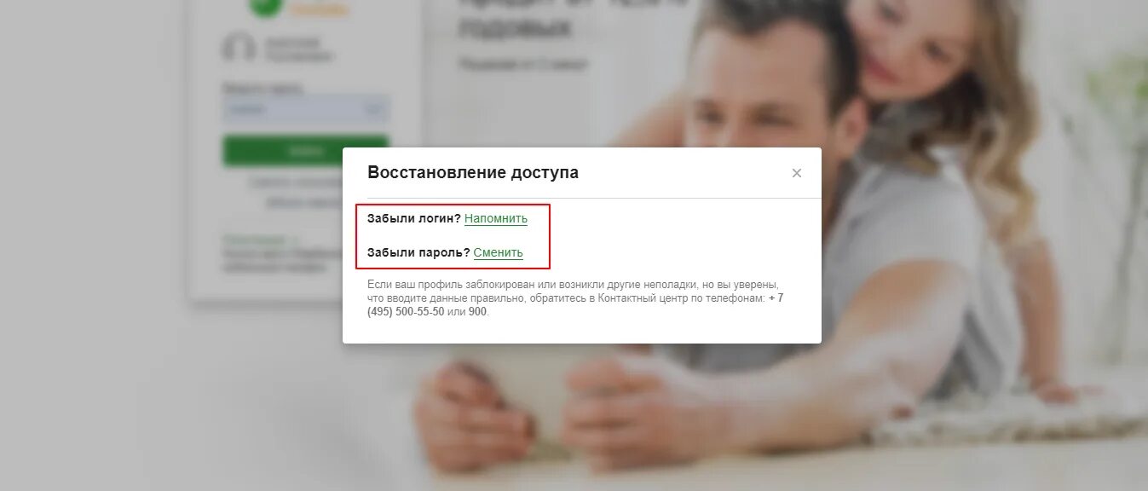The image size is (1148, 491).
Task: Click the blurred green login button
Action: [x=305, y=151]
